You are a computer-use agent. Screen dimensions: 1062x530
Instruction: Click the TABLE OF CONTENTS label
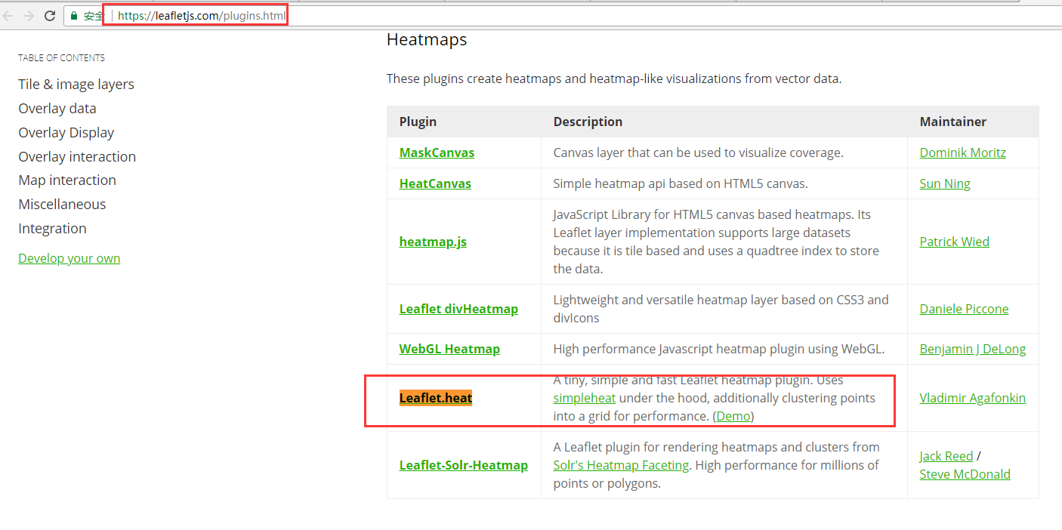(61, 58)
